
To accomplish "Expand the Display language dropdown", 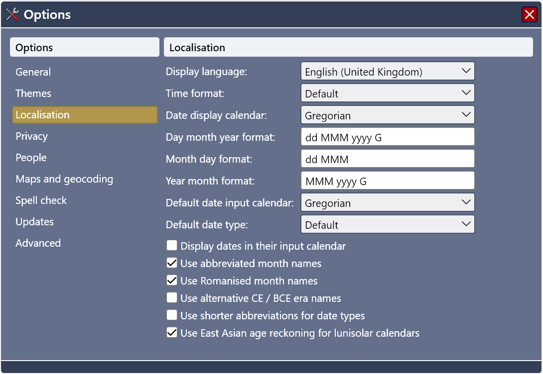I will (x=388, y=71).
